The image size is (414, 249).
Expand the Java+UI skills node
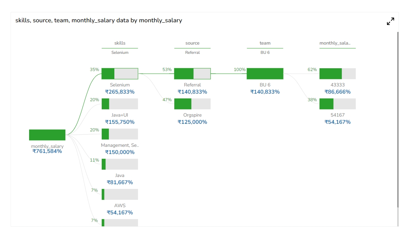(120, 104)
